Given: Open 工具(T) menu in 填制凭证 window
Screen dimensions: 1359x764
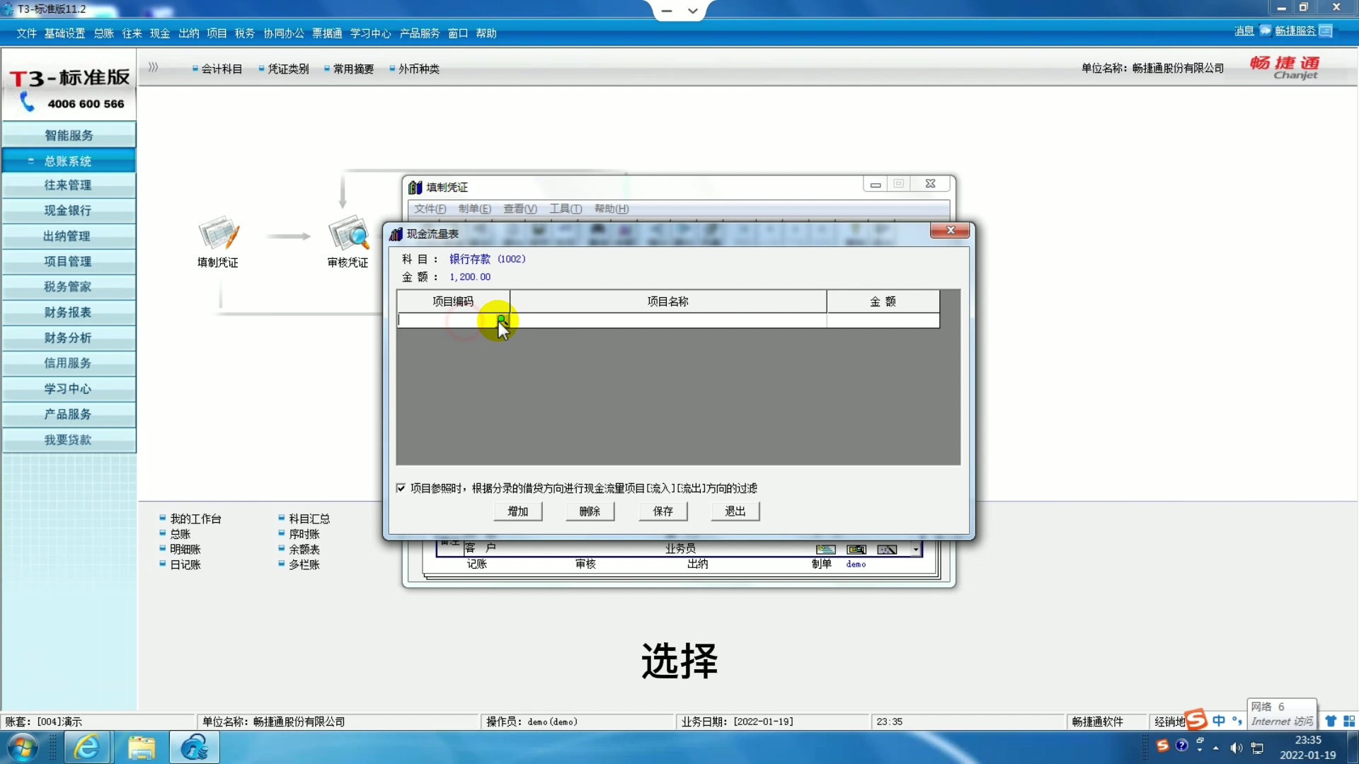Looking at the screenshot, I should point(566,209).
